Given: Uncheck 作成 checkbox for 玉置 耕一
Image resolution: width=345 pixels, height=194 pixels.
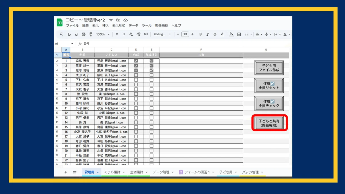Looking at the screenshot, I should pyautogui.click(x=136, y=66).
